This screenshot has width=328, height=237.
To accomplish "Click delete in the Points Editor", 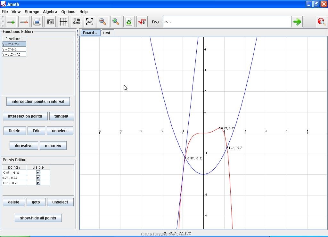I will (14, 202).
